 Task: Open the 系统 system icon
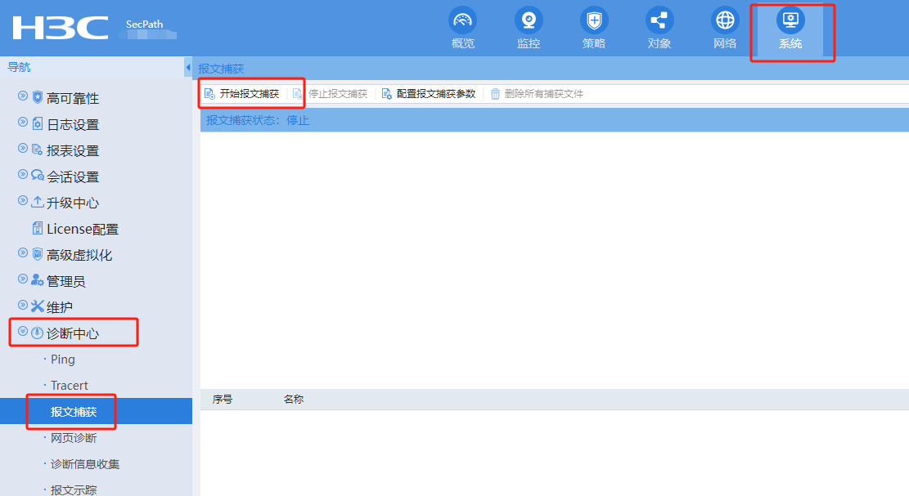[x=790, y=20]
